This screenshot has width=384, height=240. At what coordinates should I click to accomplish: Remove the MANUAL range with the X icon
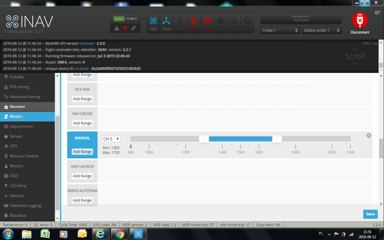pos(369,135)
